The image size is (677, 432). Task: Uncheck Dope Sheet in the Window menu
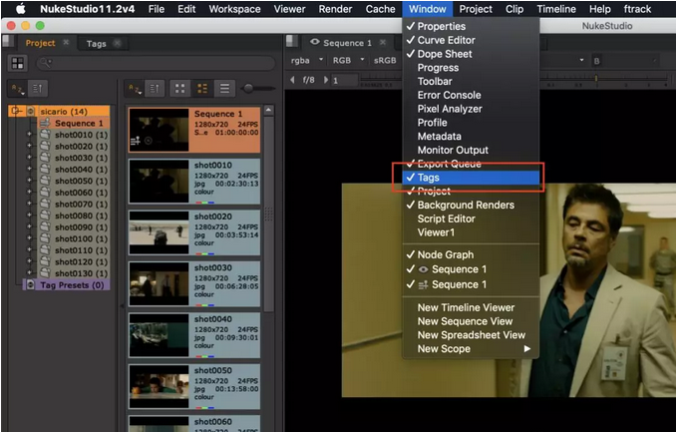tap(471, 54)
